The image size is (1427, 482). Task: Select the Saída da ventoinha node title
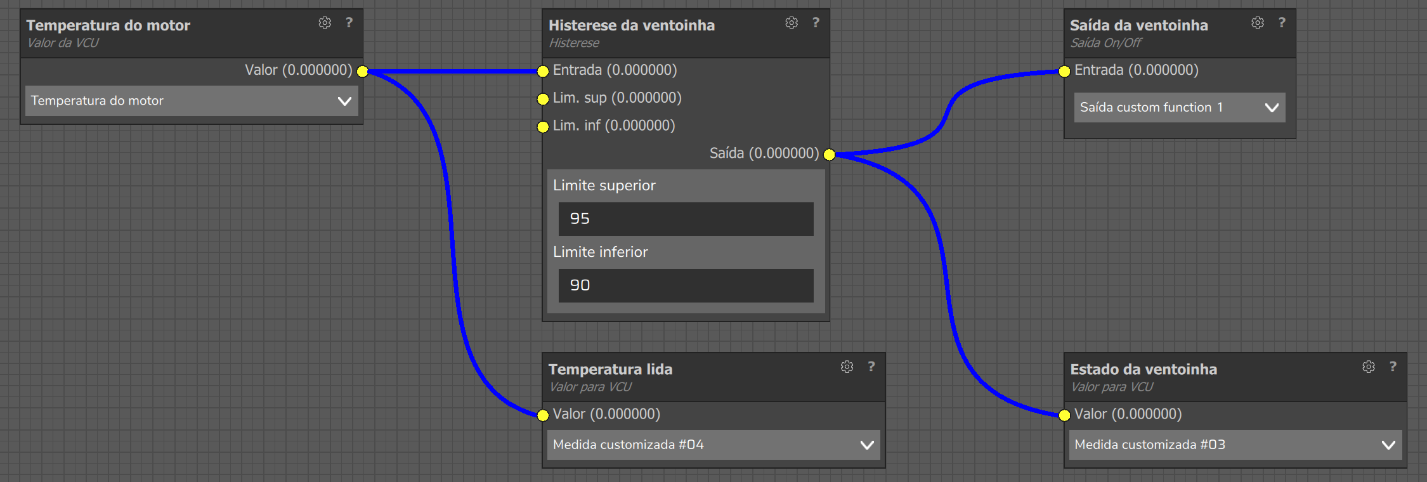tap(1139, 25)
